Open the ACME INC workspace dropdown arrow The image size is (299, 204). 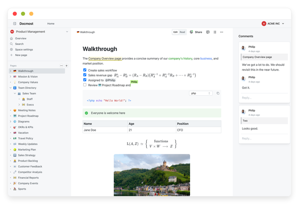(283, 24)
